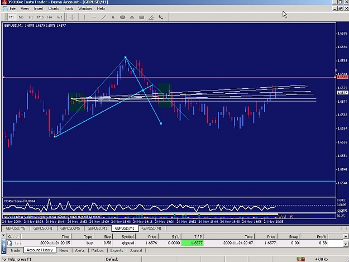349x262 pixels.
Task: Click the trendline anchor at the chart peak
Action: point(125,58)
